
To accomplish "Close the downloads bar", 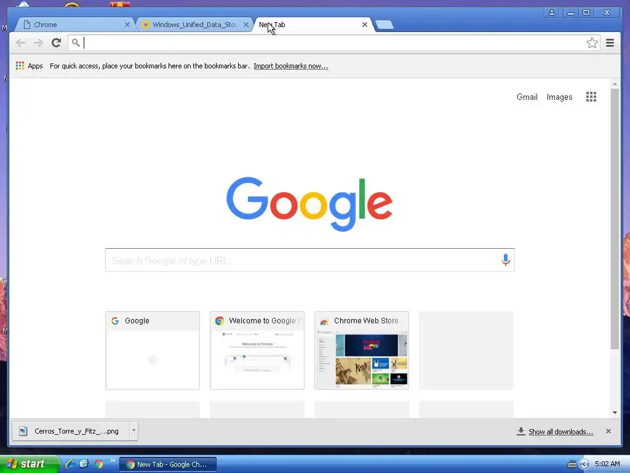I will 608,431.
